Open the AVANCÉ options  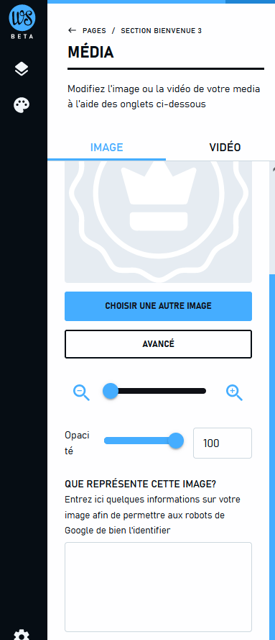158,344
